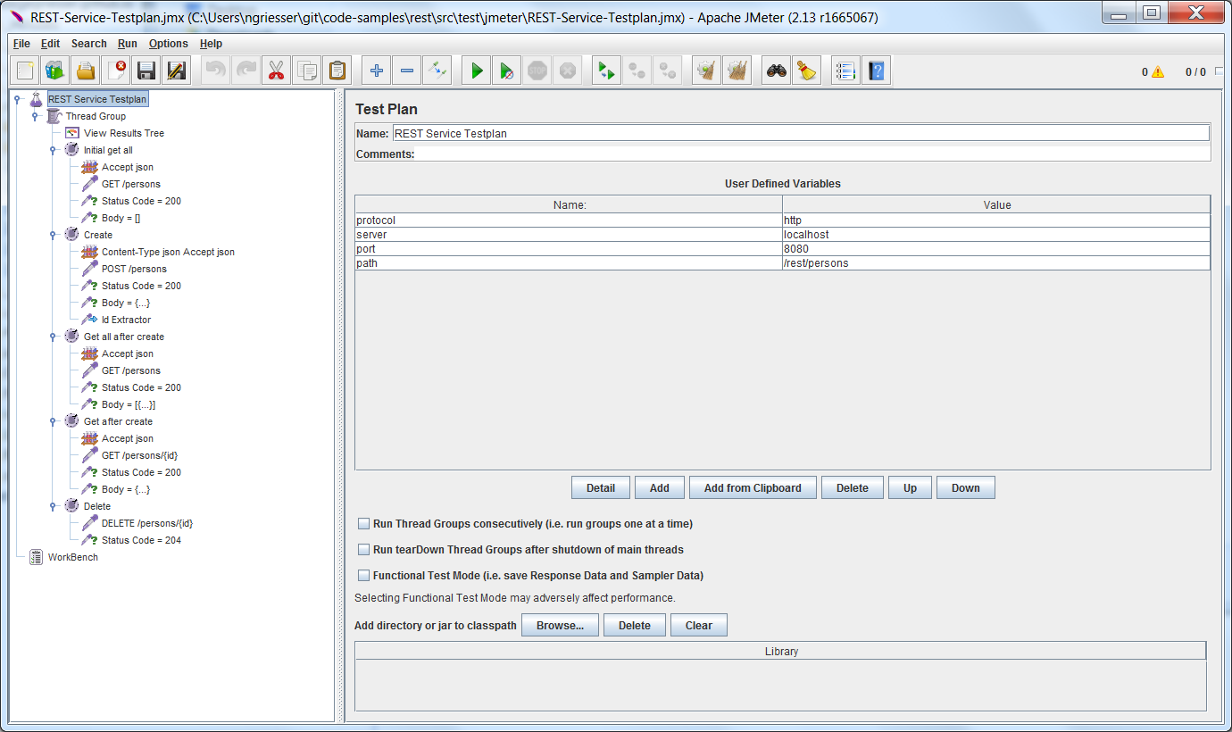The height and width of the screenshot is (732, 1232).
Task: Collapse the Get after create node
Action: click(53, 421)
